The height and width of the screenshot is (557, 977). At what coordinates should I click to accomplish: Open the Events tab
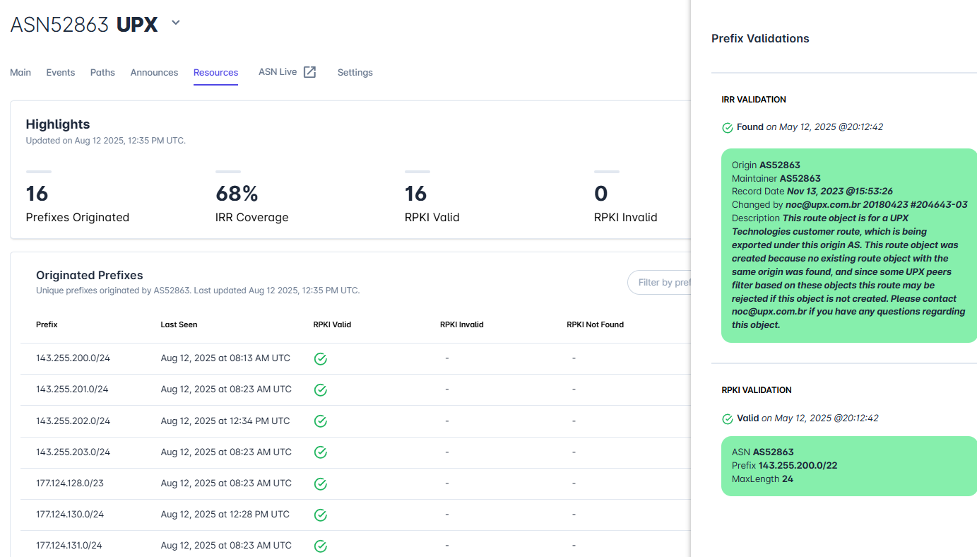[x=61, y=72]
